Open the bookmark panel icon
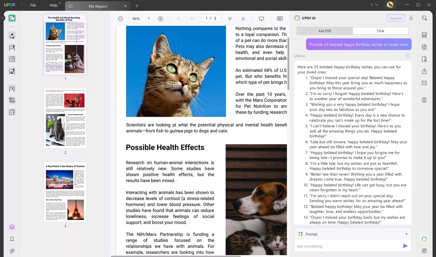Viewport: 436px width, 257px height. 12,239
